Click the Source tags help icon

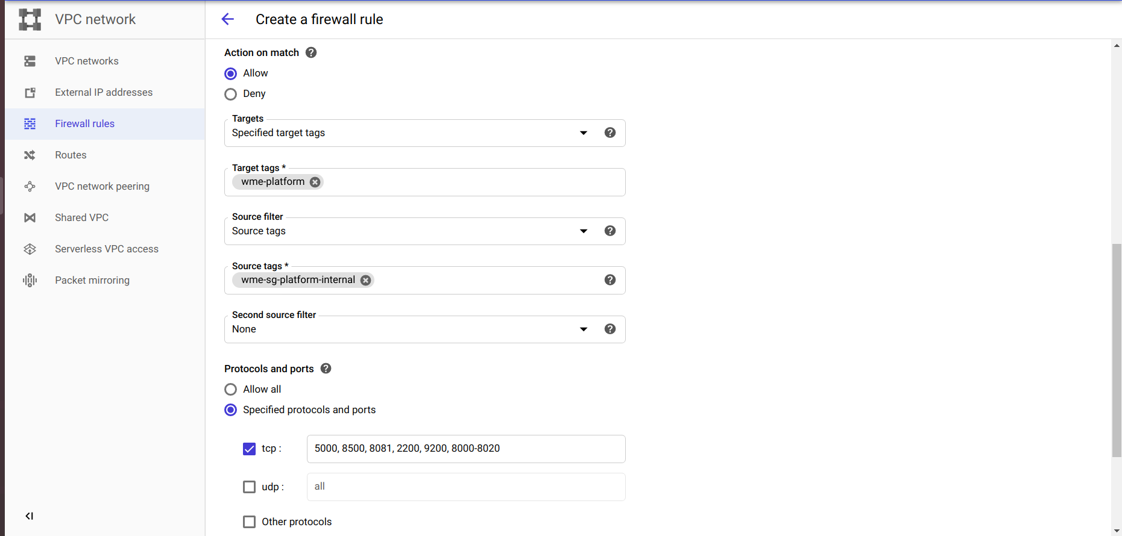[x=610, y=280]
